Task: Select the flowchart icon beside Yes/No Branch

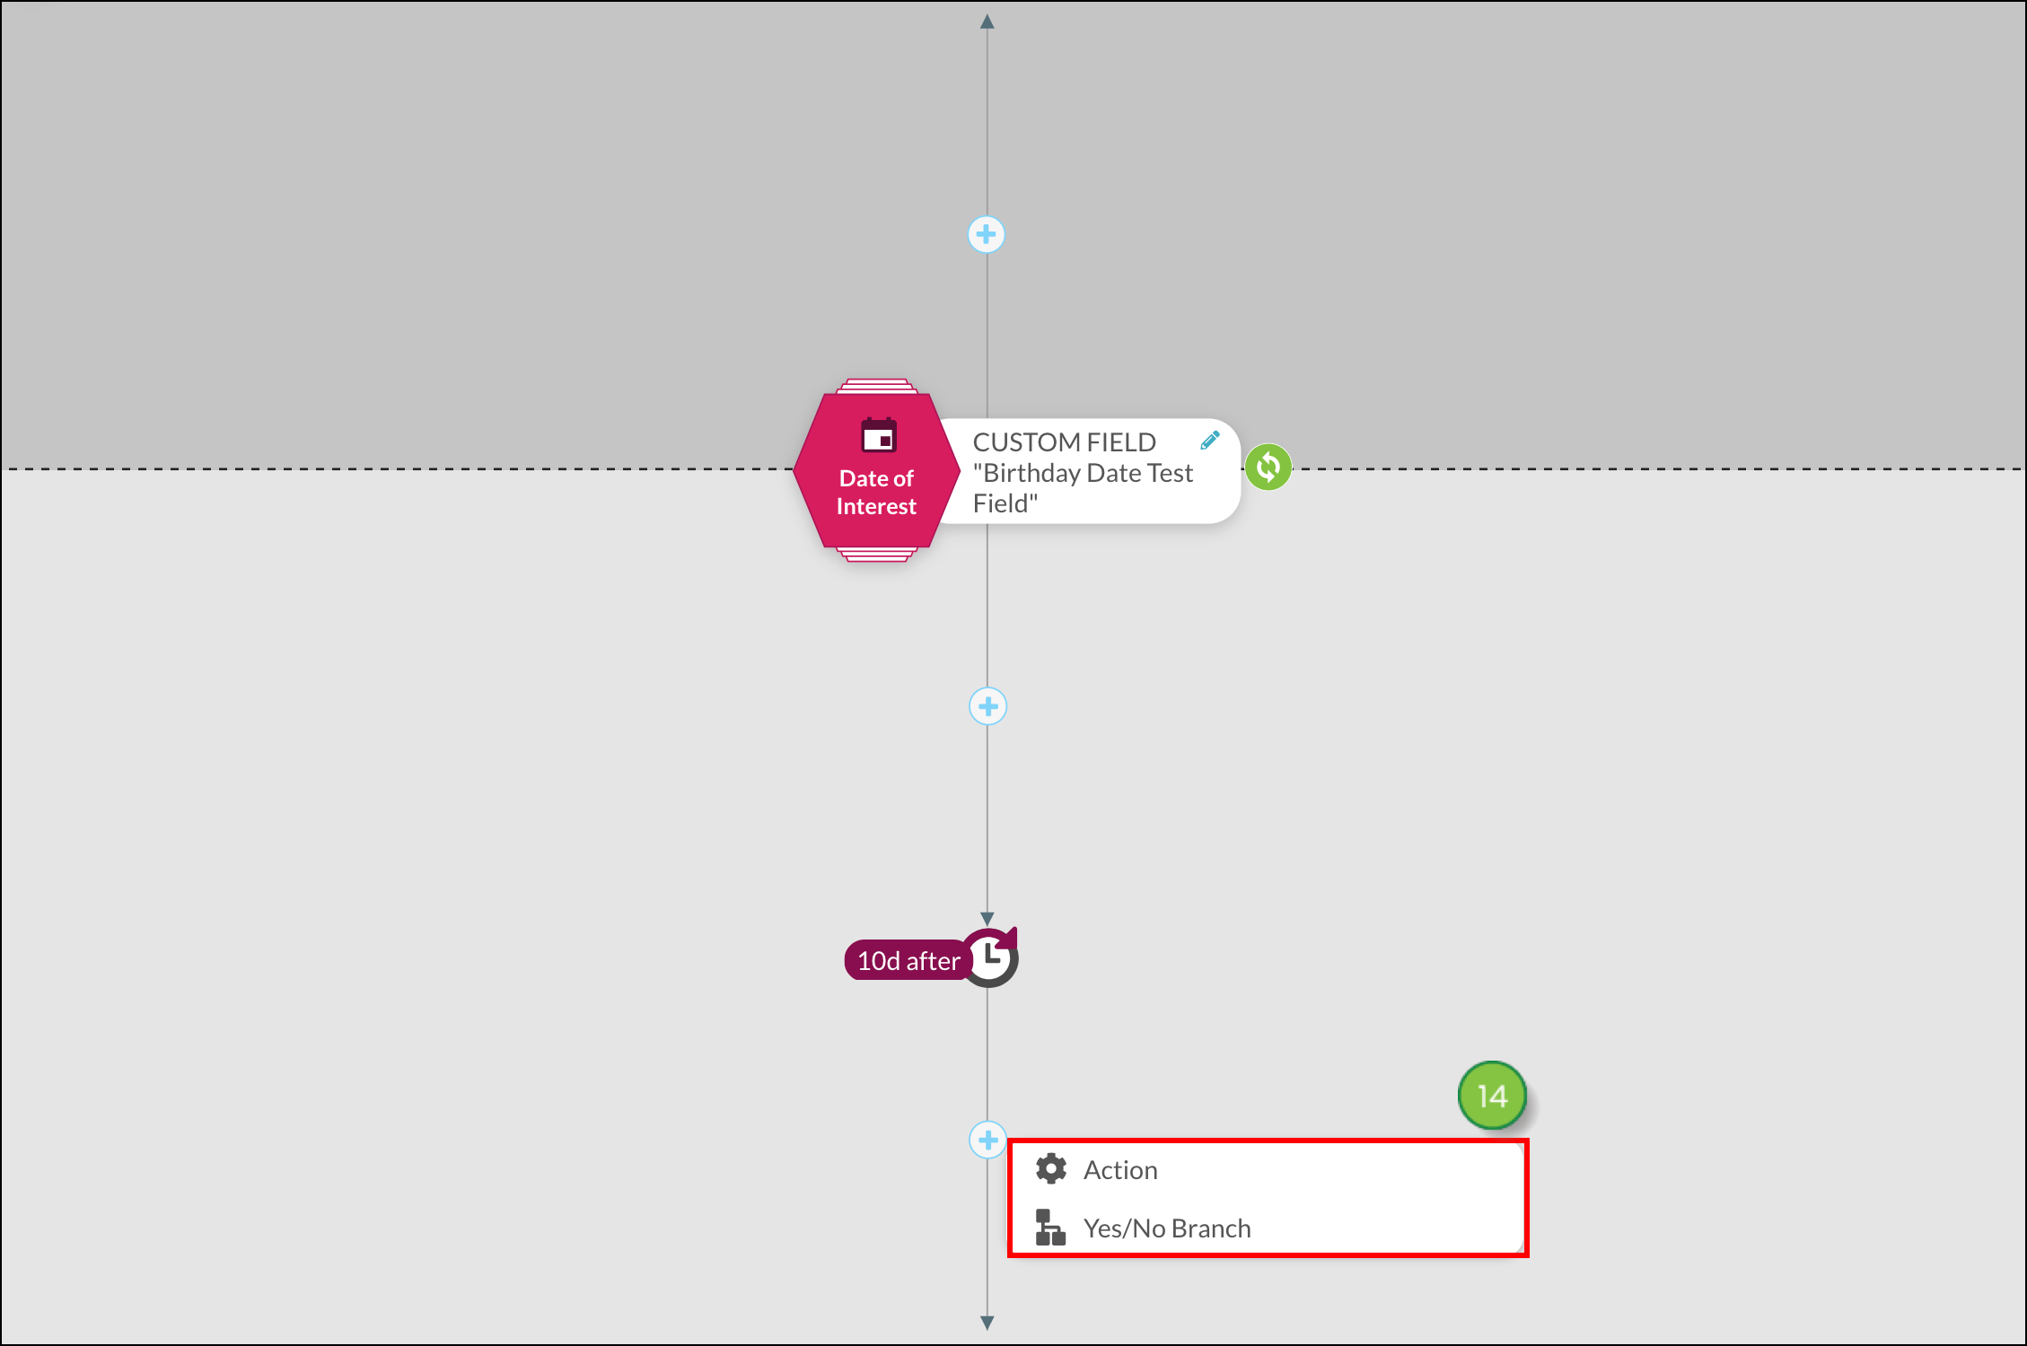Action: click(1051, 1228)
